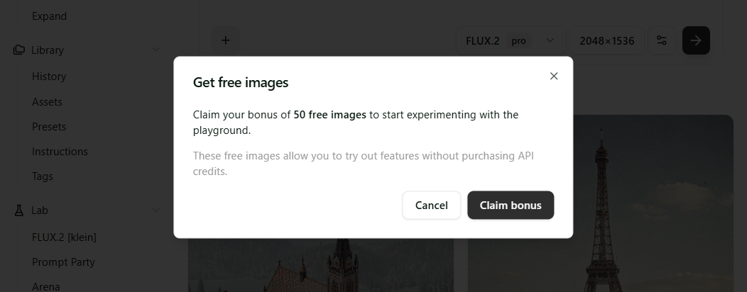Click the Claim bonus button
The width and height of the screenshot is (747, 292).
pos(511,206)
